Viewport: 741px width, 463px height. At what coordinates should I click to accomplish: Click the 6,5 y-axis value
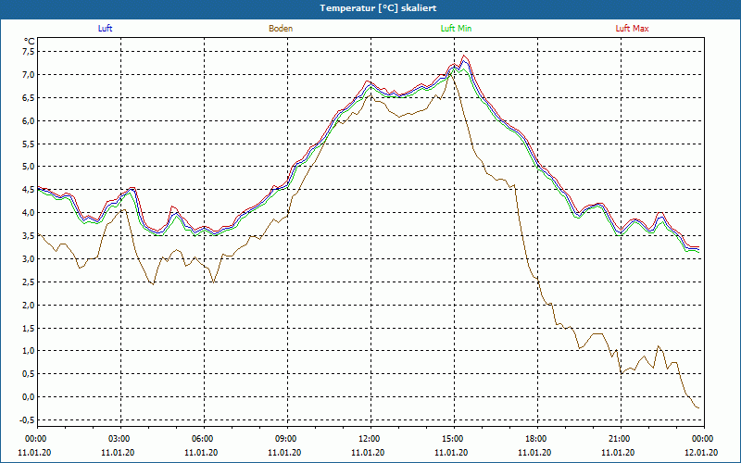28,98
